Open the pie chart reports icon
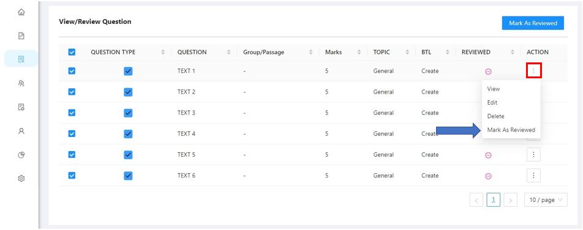This screenshot has width=583, height=230. point(21,155)
